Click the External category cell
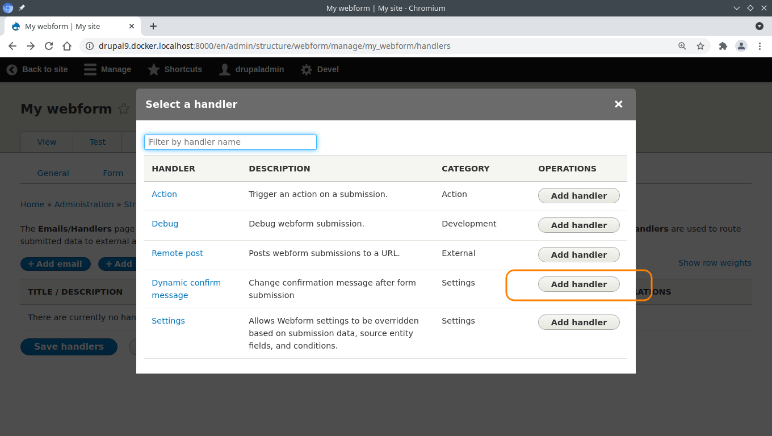This screenshot has width=772, height=436. [x=459, y=253]
